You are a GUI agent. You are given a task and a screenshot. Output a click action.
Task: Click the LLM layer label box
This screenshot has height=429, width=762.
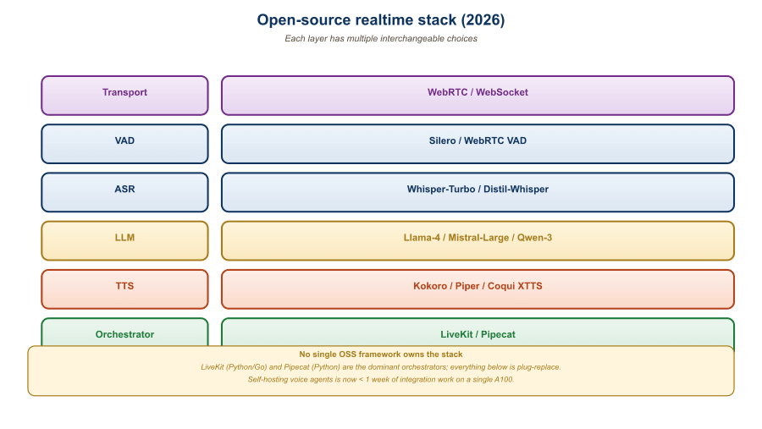coord(125,241)
